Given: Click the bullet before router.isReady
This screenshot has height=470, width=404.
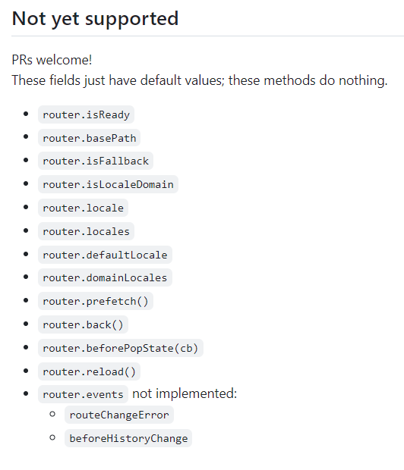Looking at the screenshot, I should click(x=26, y=114).
